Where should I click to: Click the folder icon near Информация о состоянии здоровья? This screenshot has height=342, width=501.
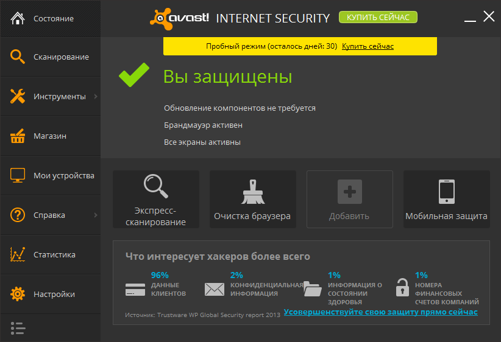click(x=312, y=288)
